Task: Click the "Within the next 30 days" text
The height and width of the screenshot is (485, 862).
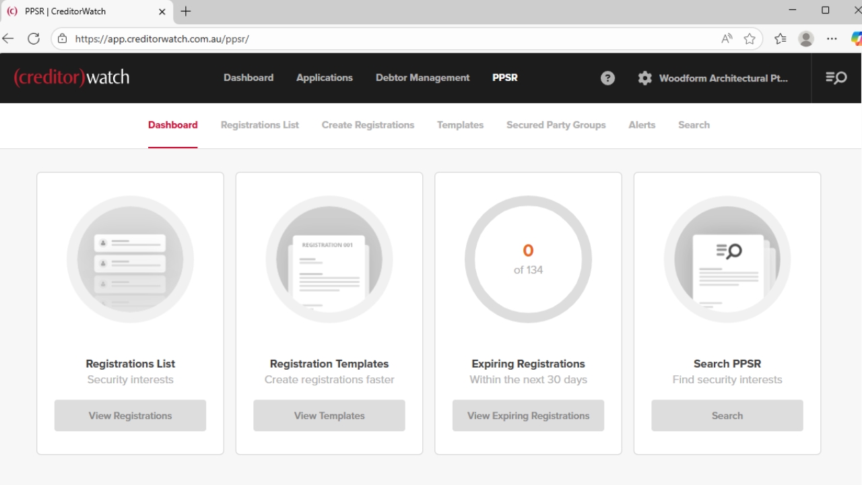Action: click(x=528, y=380)
